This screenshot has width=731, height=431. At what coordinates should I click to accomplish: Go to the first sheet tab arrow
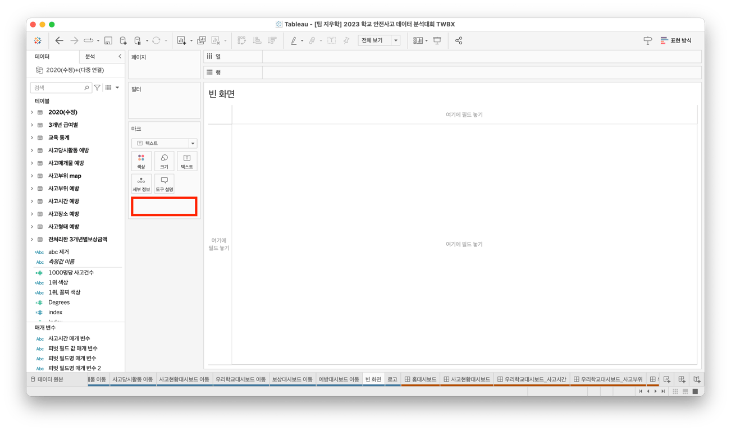(x=641, y=391)
